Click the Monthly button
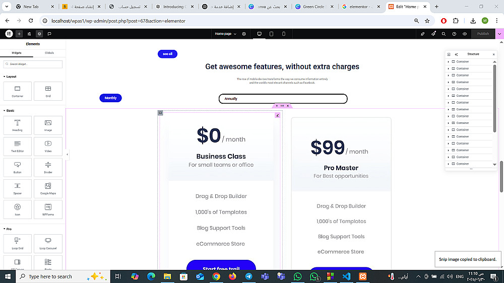 [x=110, y=98]
